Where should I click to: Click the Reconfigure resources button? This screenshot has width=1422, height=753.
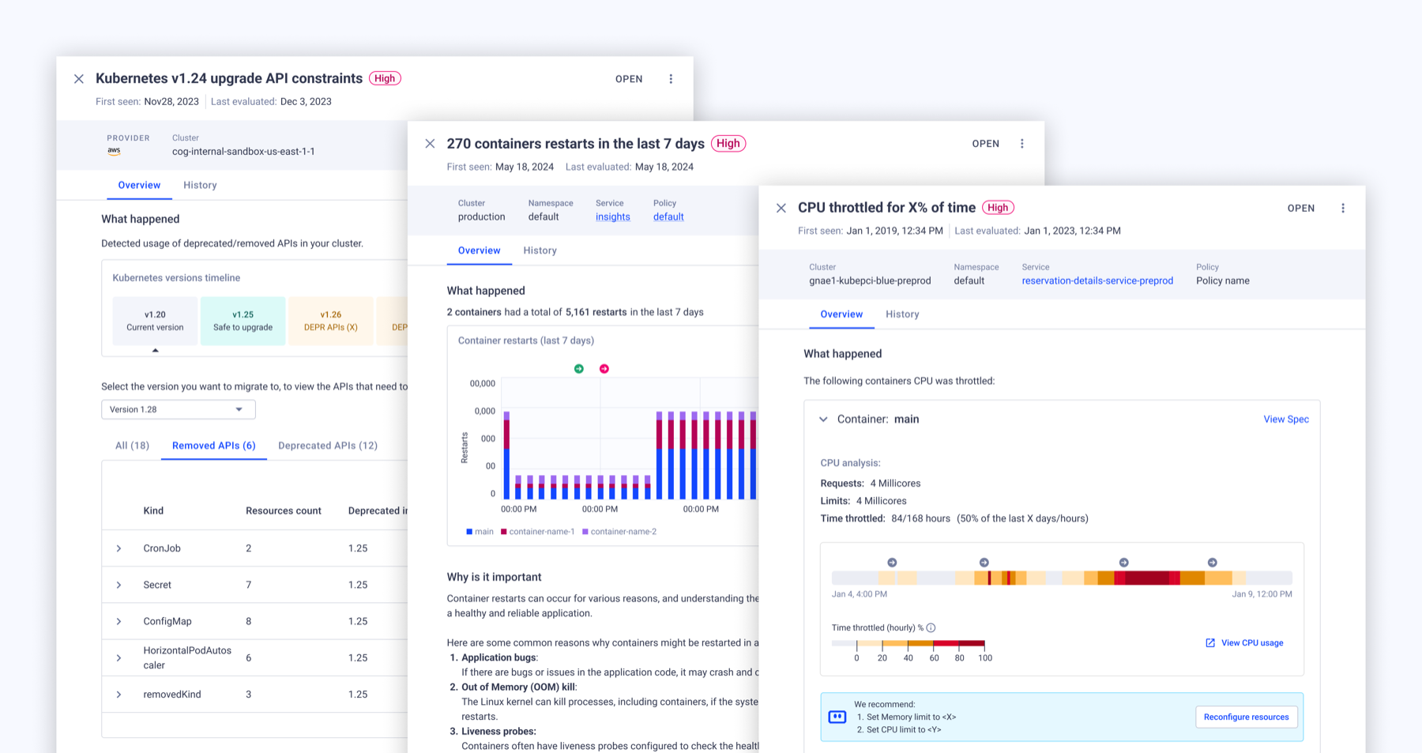click(x=1247, y=717)
